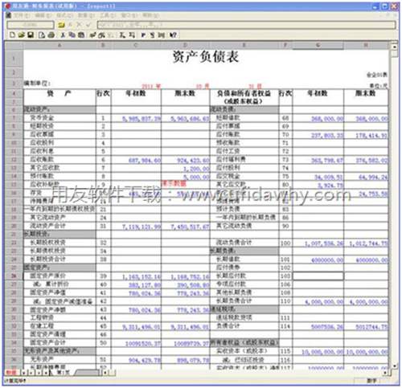
Task: Click the 货币资金 row label
Action: click(x=42, y=118)
